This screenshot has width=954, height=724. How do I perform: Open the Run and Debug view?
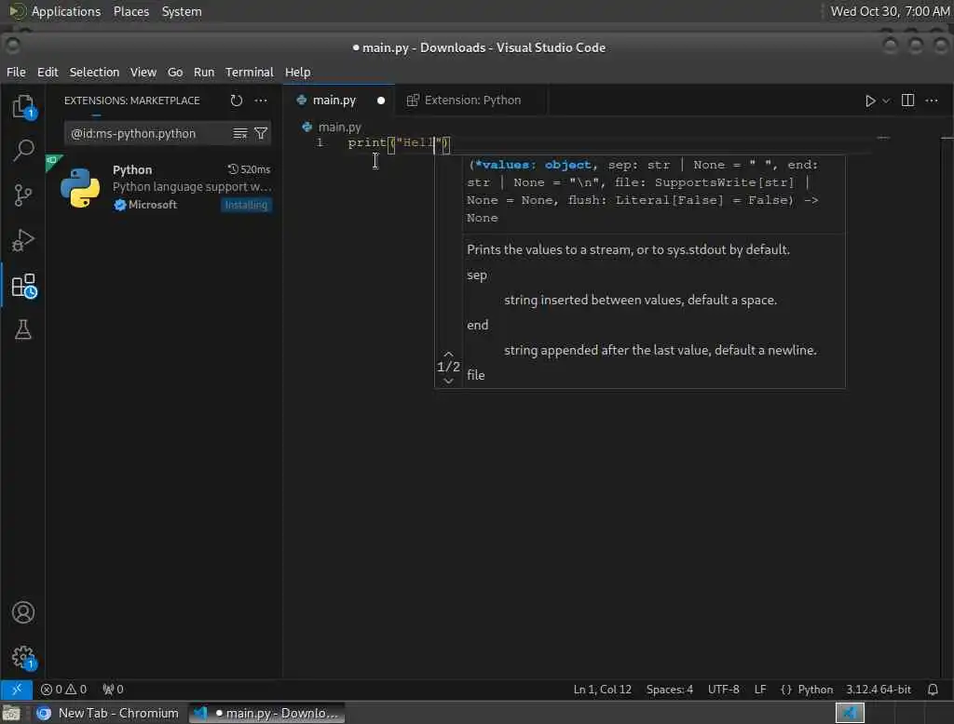[23, 240]
